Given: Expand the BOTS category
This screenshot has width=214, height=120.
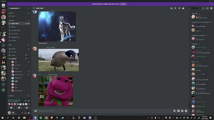Looking at the screenshot, I should point(10,45).
